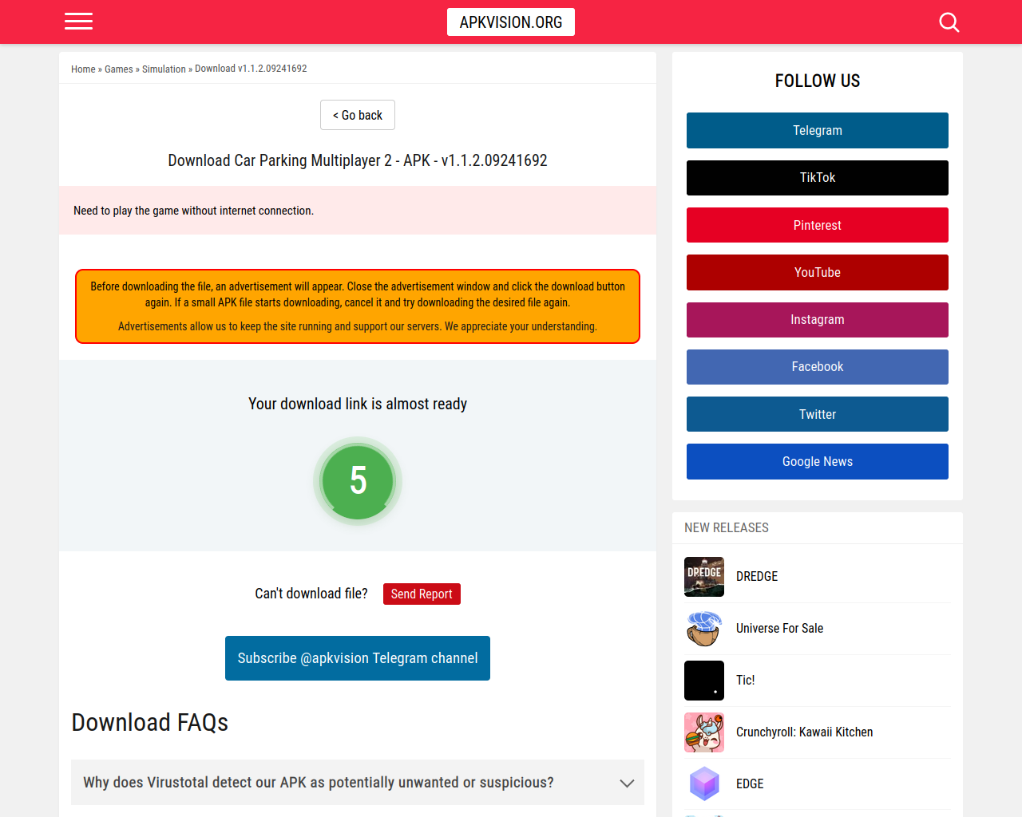Open the Simulation breadcrumb link
1022x817 pixels.
click(x=164, y=69)
